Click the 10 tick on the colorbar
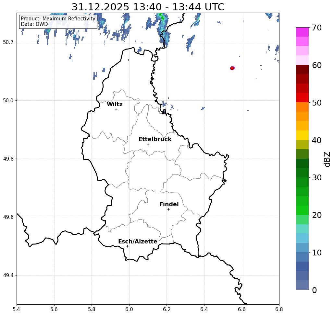This screenshot has width=334, height=315. click(316, 253)
